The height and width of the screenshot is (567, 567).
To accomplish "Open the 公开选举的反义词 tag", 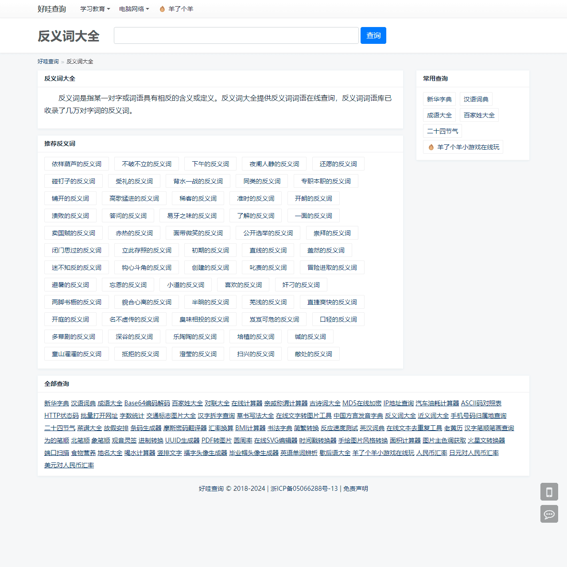I will (x=268, y=233).
